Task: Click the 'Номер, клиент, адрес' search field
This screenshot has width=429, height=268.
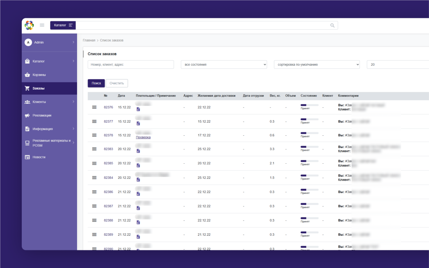Action: click(131, 64)
